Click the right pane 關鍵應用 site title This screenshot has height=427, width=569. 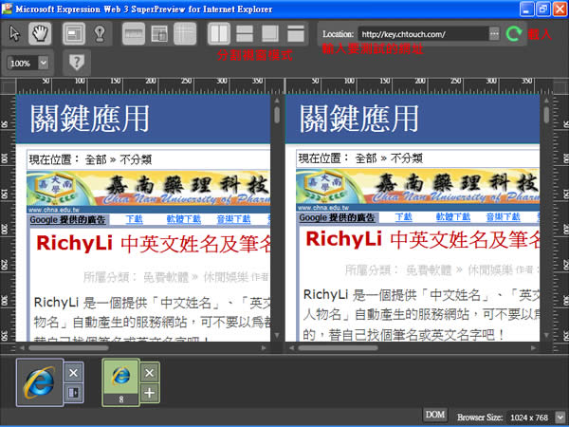[x=358, y=119]
